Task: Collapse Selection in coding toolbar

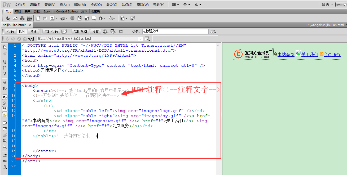Action: point(5,68)
